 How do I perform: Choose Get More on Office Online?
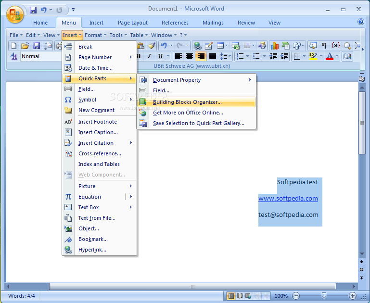[x=196, y=113]
